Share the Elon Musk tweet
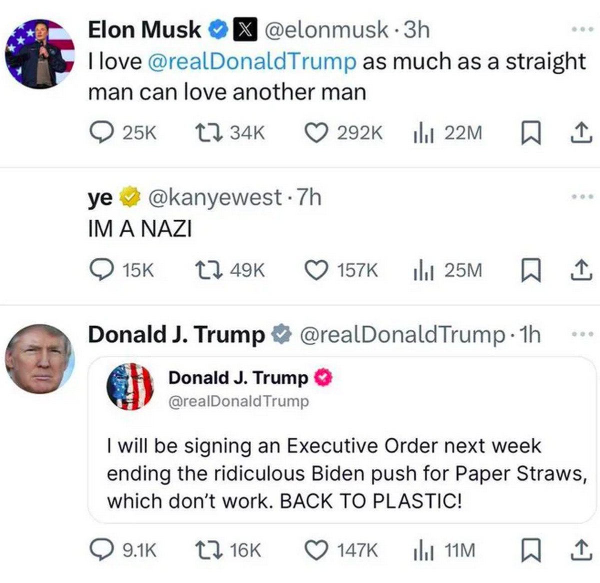This screenshot has height=583, width=600. (581, 134)
